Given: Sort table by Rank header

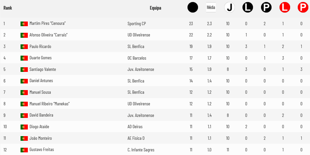Looking at the screenshot, I should (8, 8).
